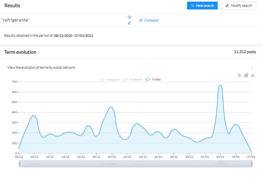Start a New search

point(202,6)
